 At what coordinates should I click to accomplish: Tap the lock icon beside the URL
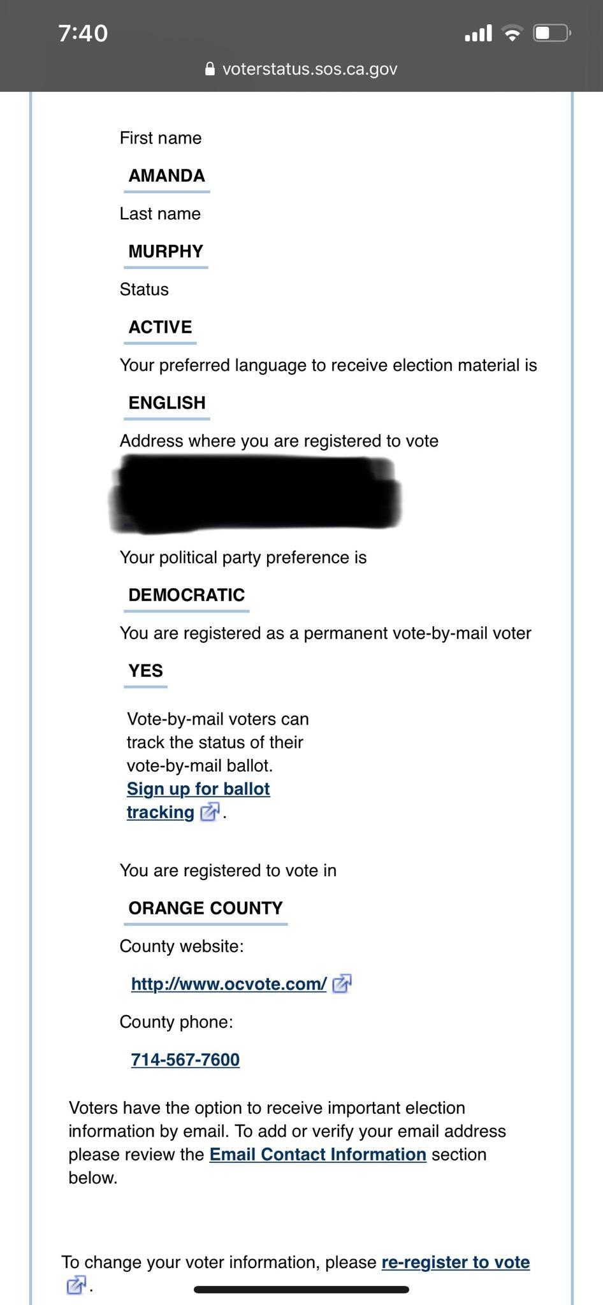[x=210, y=69]
